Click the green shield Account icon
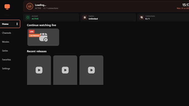Image resolution: width=189 pixels, height=106 pixels. coord(28,17)
